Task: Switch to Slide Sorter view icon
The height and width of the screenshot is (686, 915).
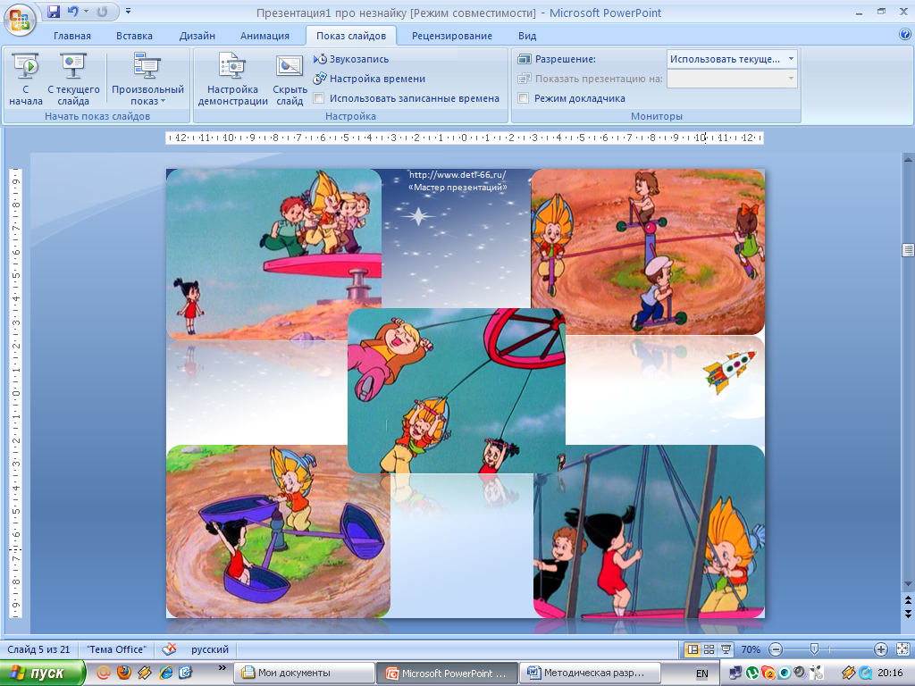Action: (x=709, y=649)
